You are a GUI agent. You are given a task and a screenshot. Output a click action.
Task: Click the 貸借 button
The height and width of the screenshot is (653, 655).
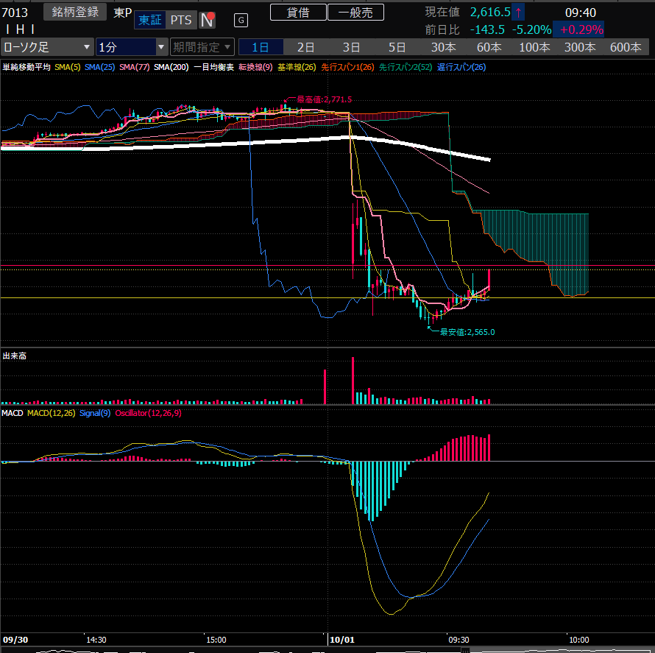pyautogui.click(x=297, y=12)
